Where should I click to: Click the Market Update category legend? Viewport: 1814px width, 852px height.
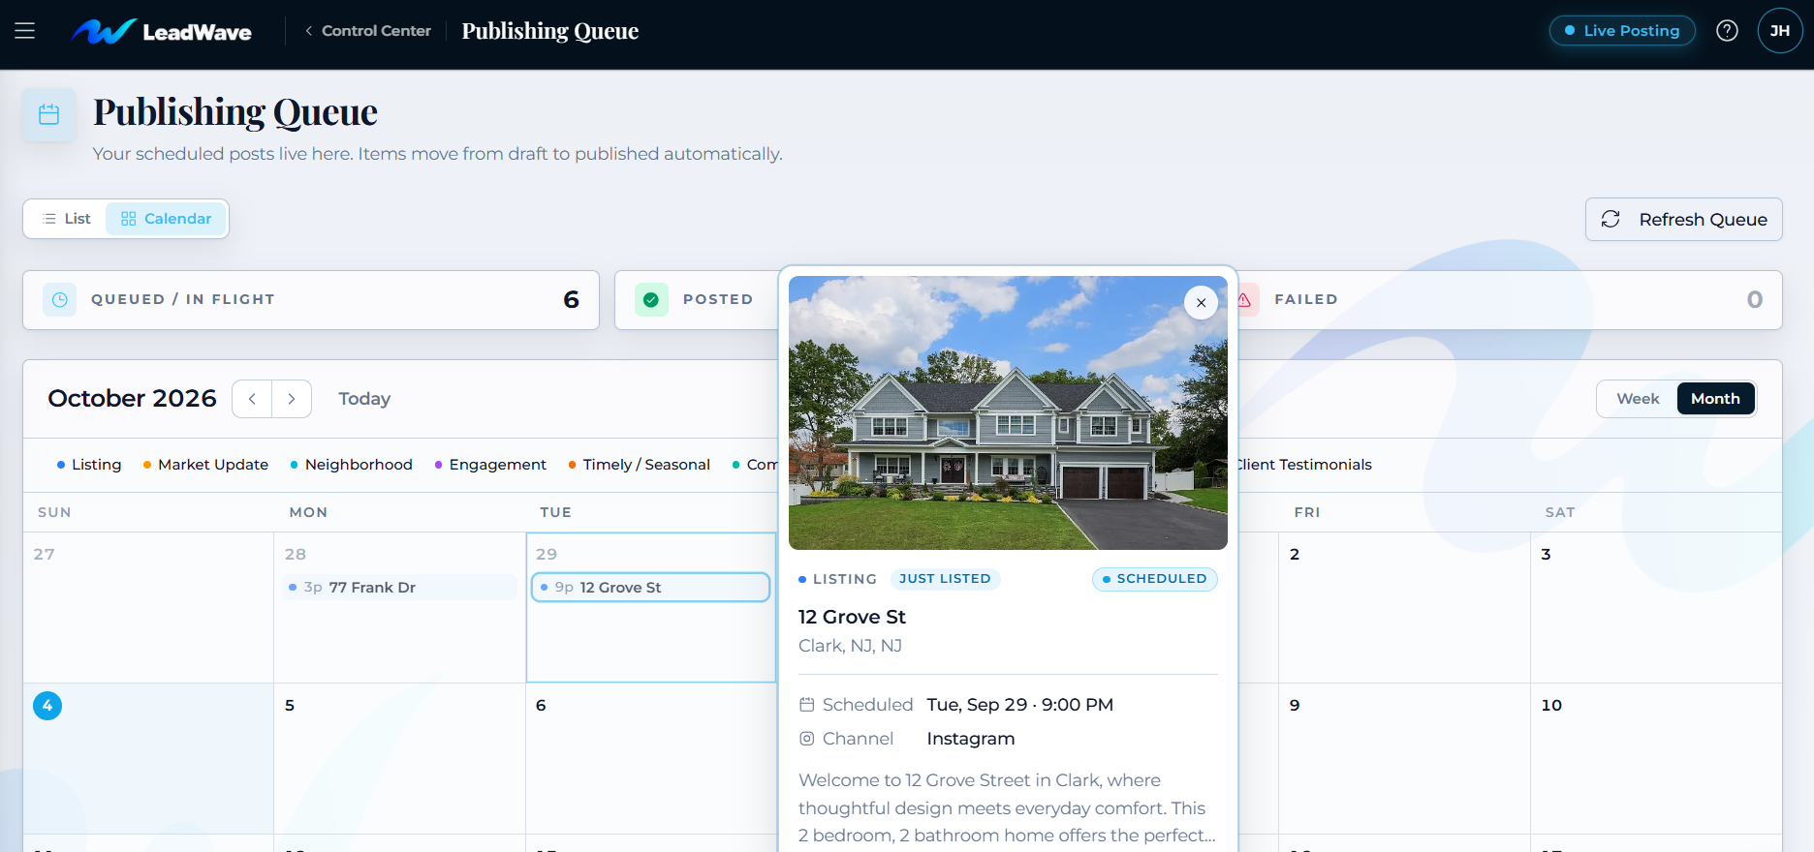(205, 465)
